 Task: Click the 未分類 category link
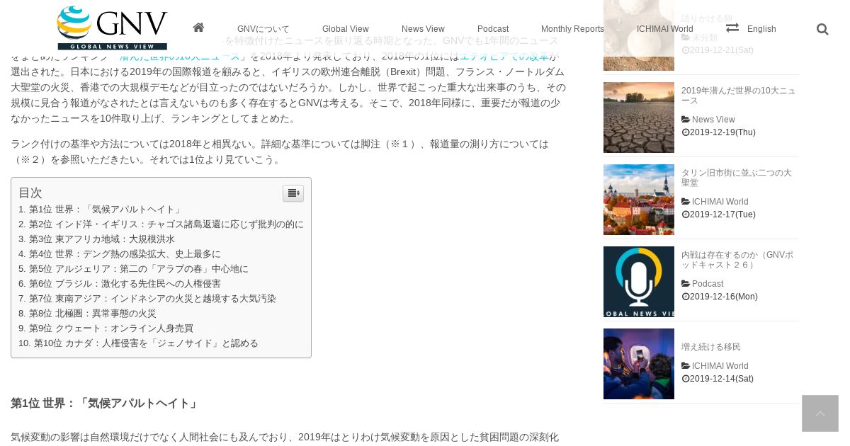[x=705, y=38]
